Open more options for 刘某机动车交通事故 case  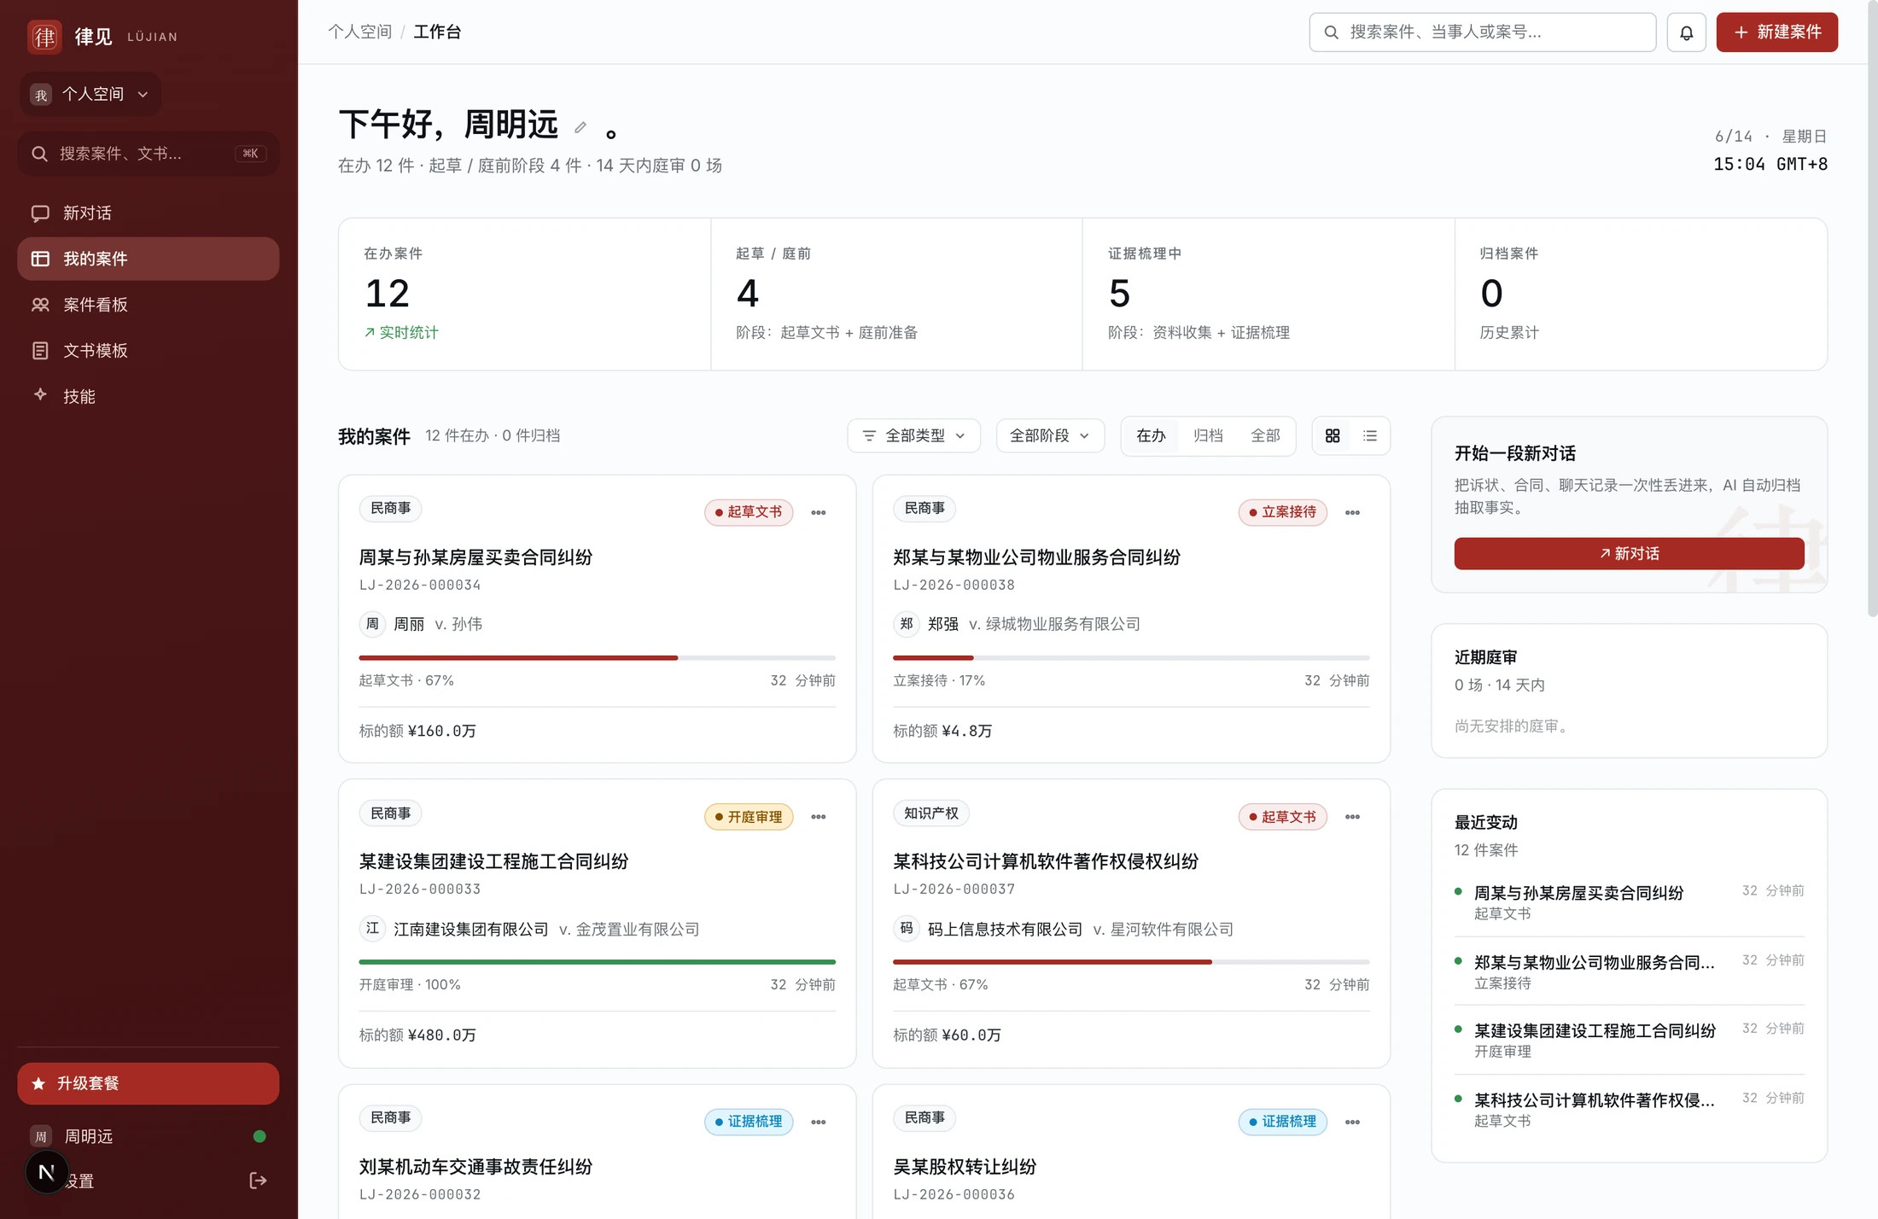click(x=819, y=1122)
